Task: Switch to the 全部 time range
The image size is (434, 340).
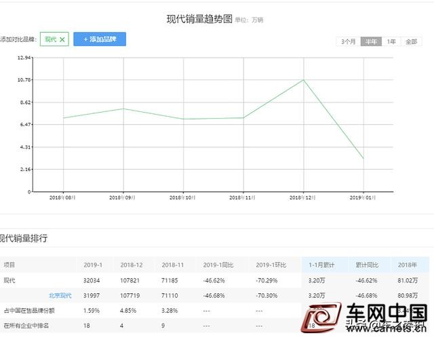Action: [412, 41]
